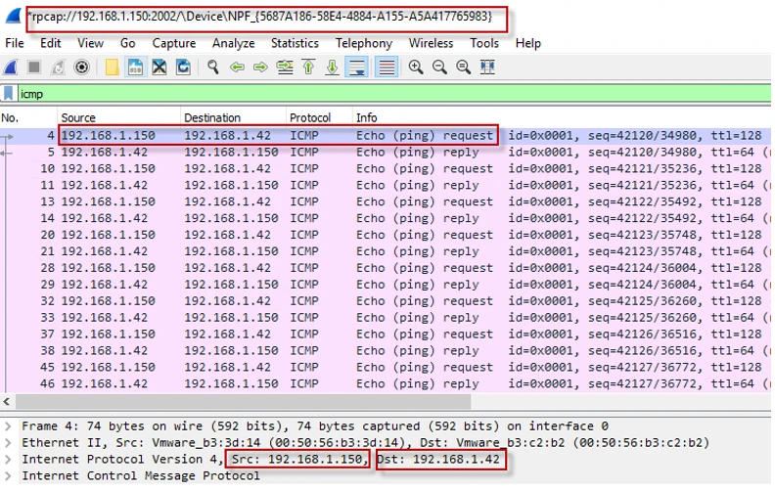Open the Analyze menu
This screenshot has width=775, height=491.
pyautogui.click(x=233, y=43)
